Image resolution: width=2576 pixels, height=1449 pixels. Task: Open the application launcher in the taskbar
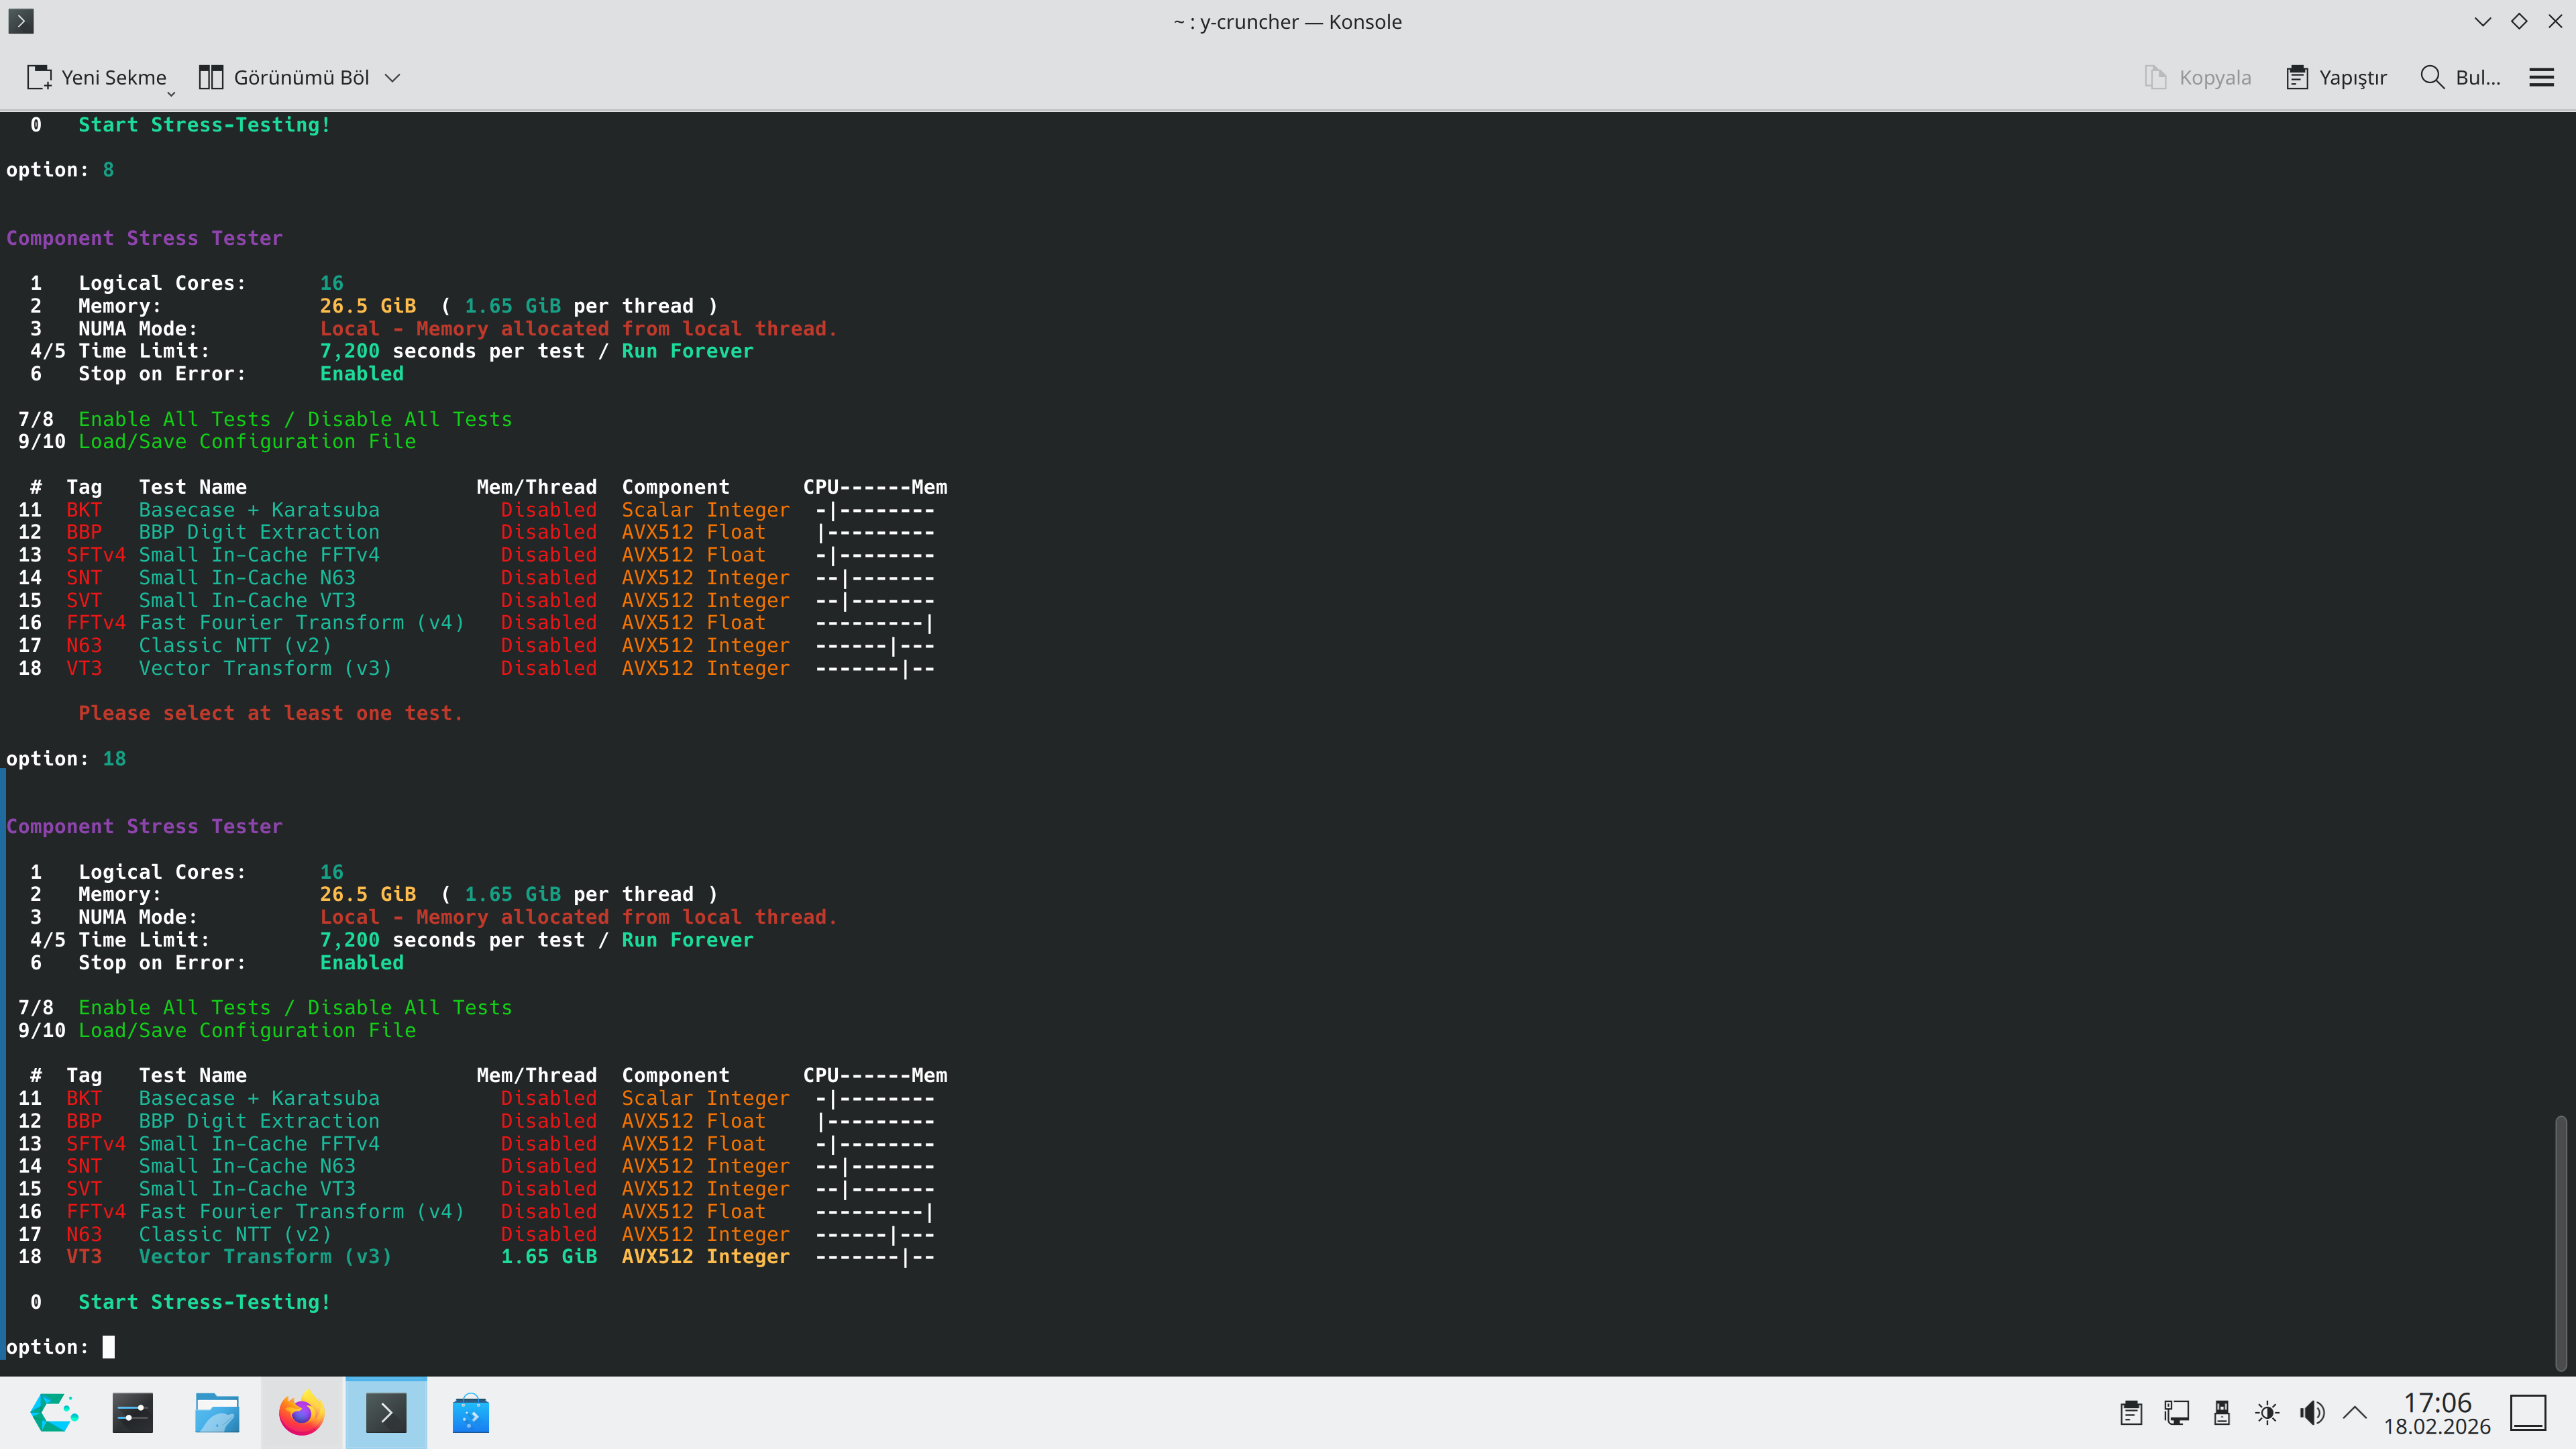pos(53,1413)
